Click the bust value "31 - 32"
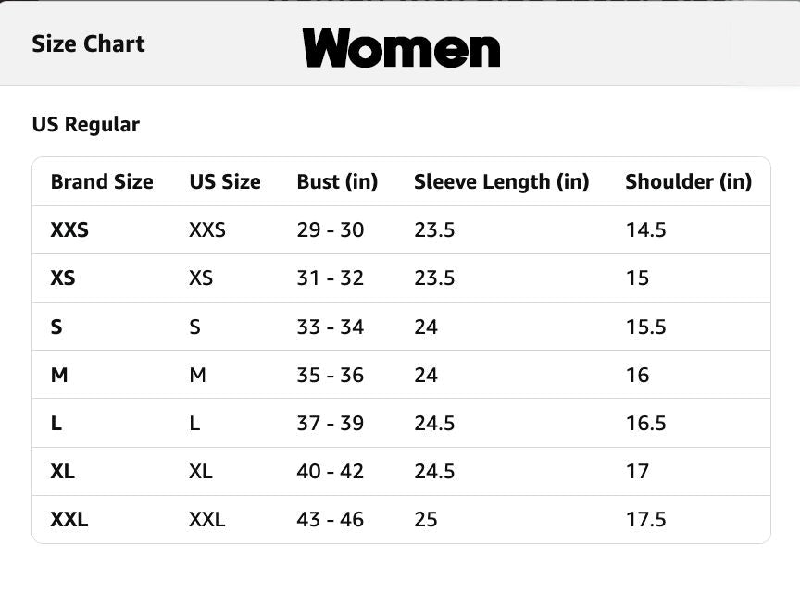The height and width of the screenshot is (593, 800). pos(330,278)
